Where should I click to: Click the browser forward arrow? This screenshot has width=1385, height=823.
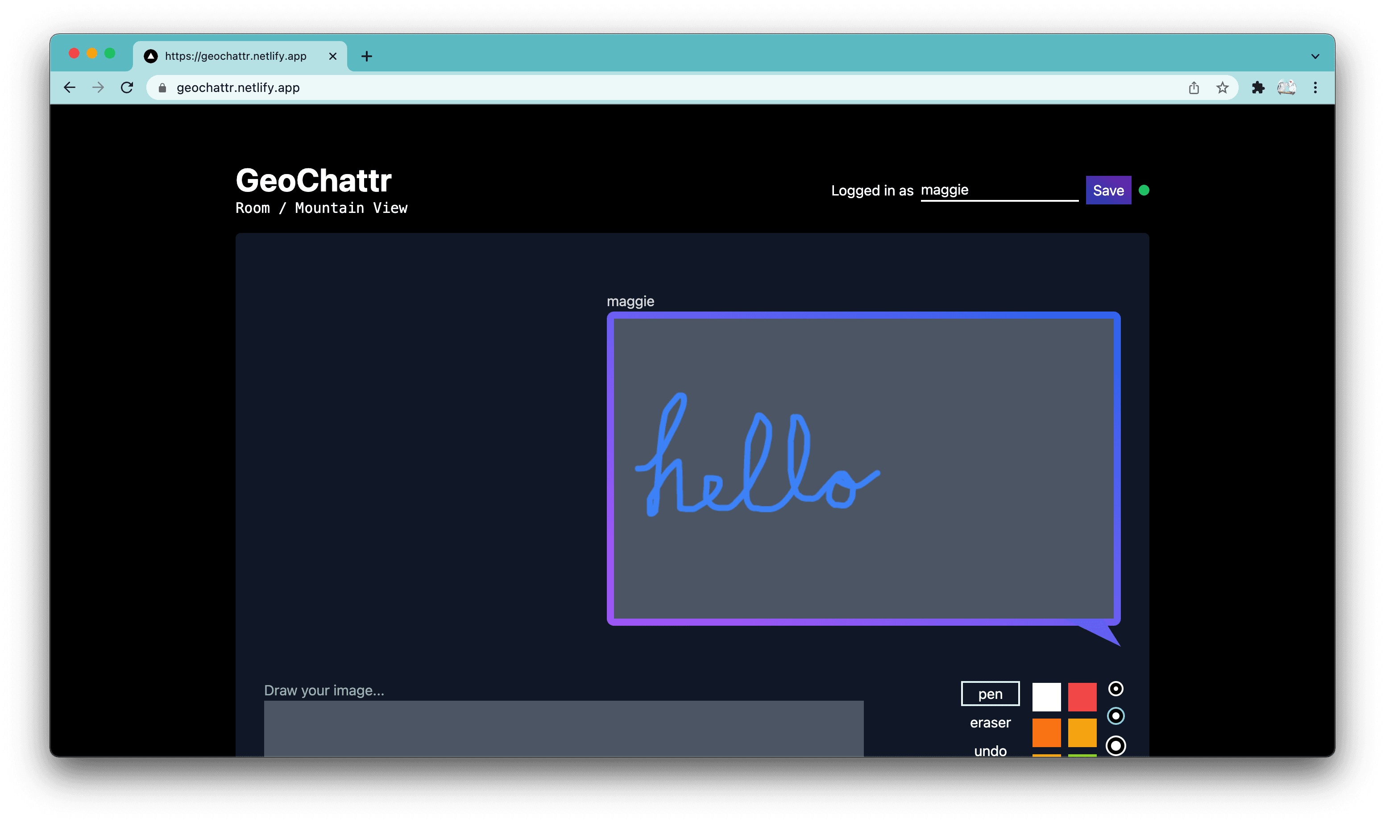pos(98,87)
